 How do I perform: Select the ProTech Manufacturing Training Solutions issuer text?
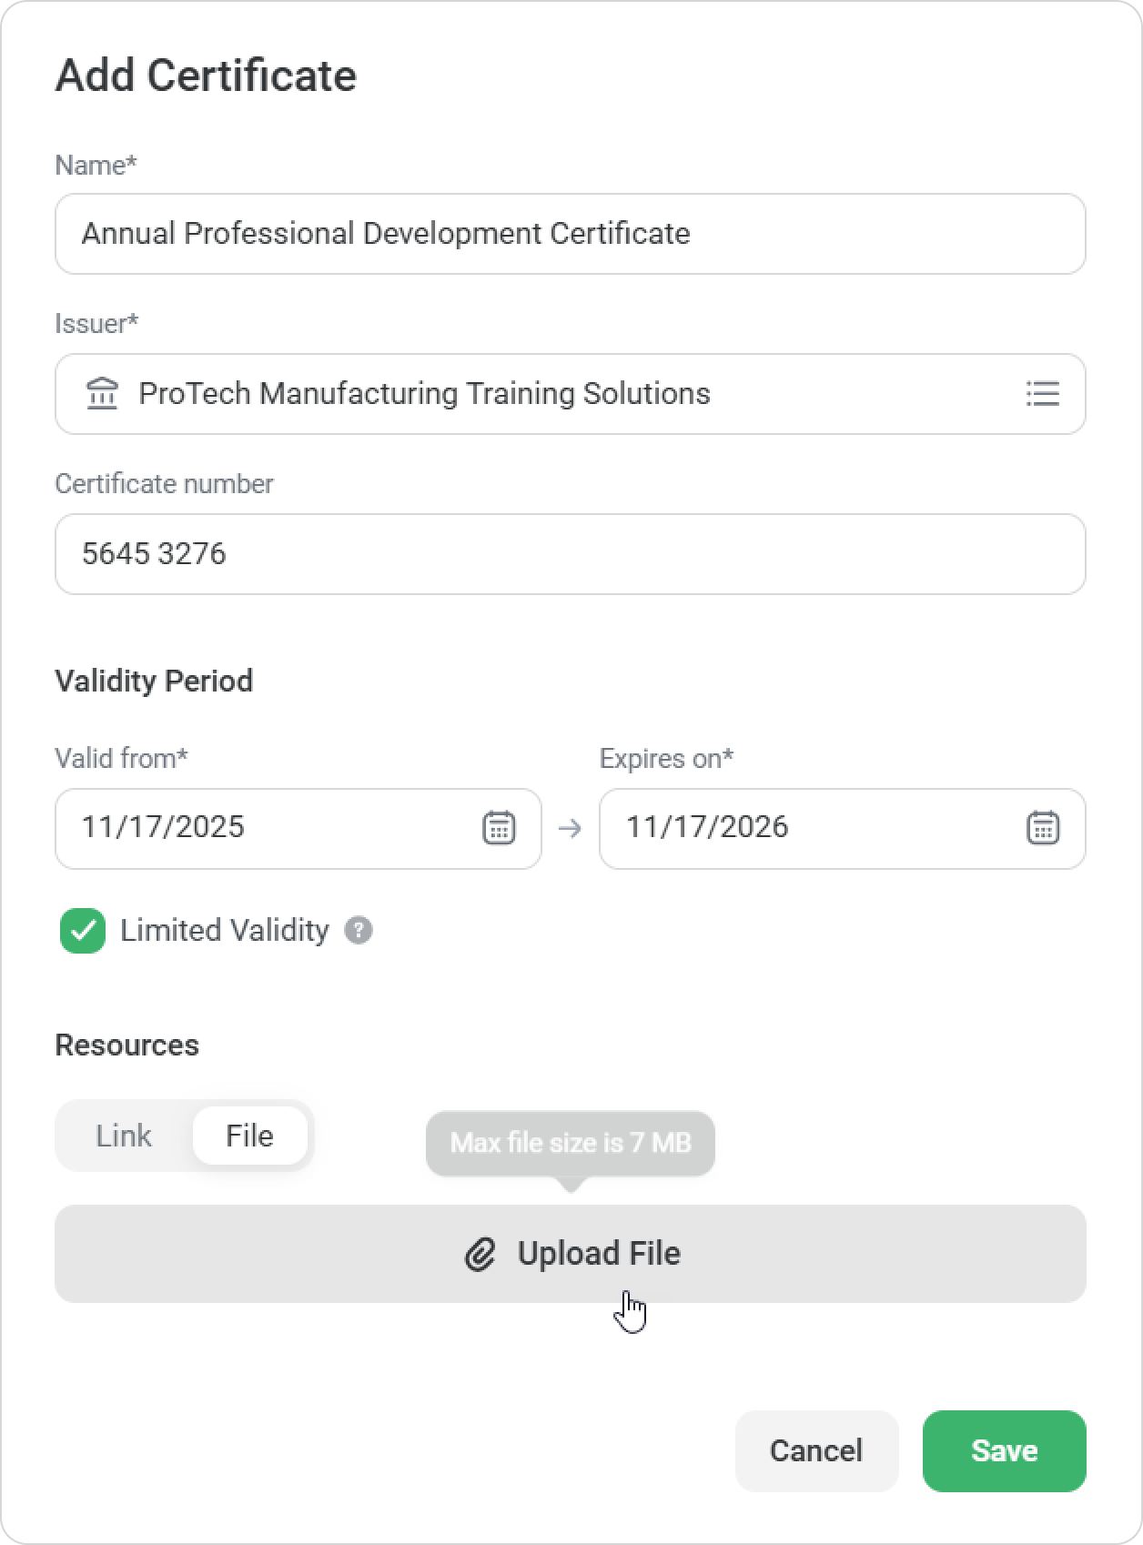424,394
